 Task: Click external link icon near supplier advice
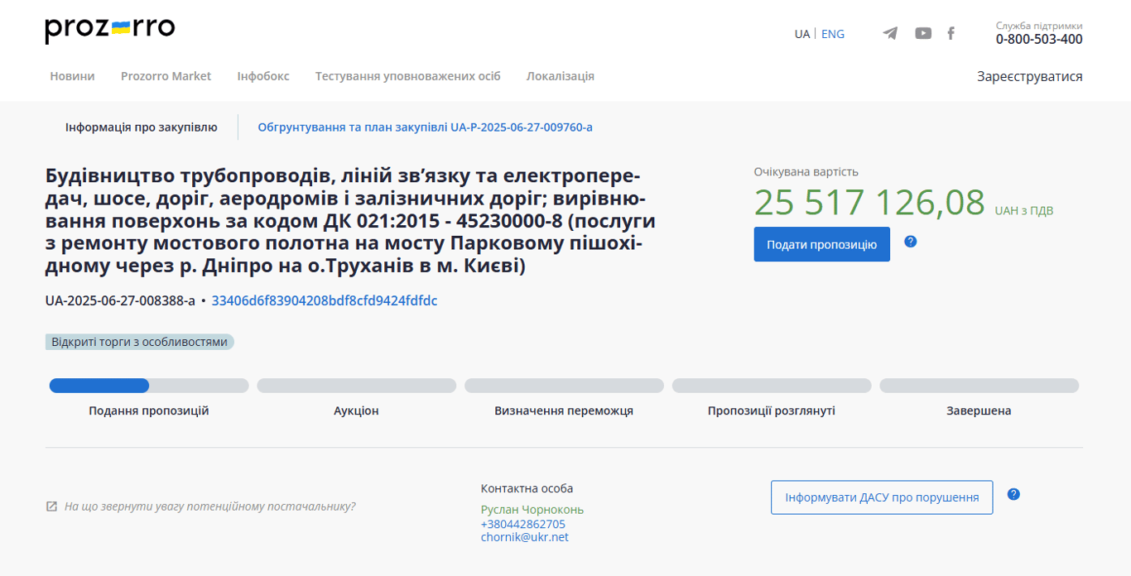[x=51, y=506]
